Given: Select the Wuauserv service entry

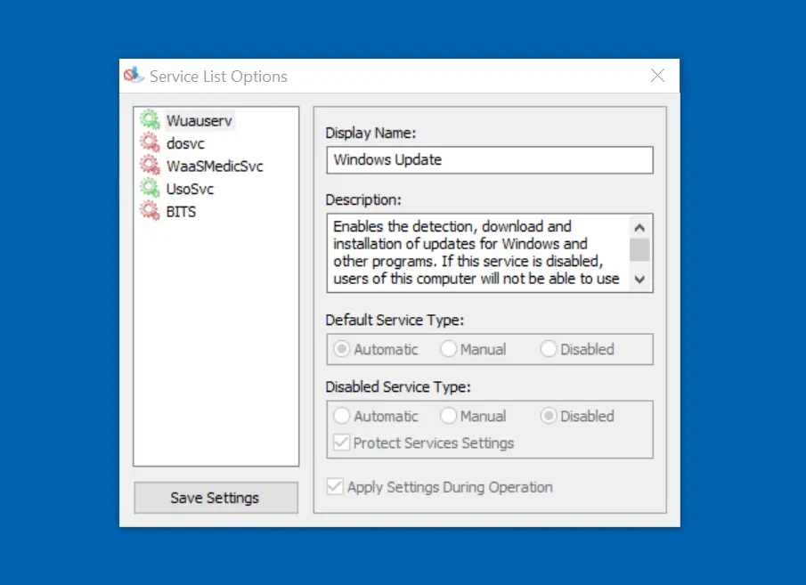Looking at the screenshot, I should (x=199, y=121).
